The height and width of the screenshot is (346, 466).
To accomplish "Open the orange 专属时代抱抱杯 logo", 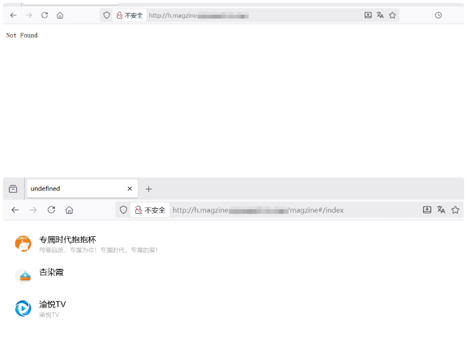I will tap(23, 243).
